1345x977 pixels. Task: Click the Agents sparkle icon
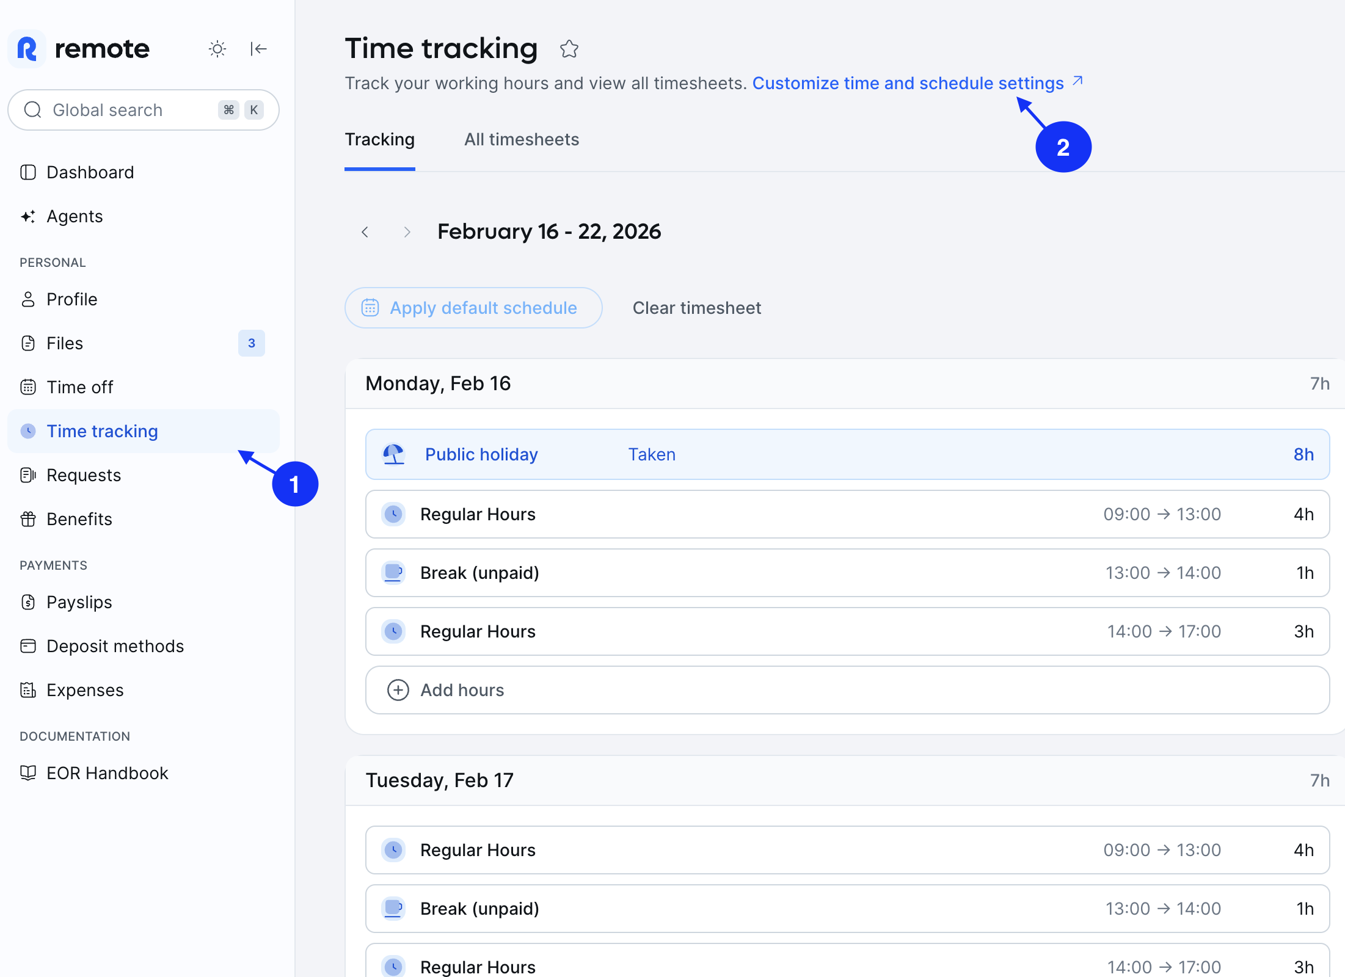click(28, 216)
